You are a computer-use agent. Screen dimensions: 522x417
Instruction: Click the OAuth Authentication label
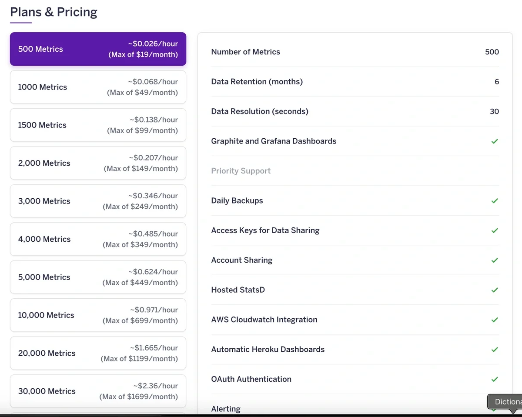pyautogui.click(x=251, y=379)
